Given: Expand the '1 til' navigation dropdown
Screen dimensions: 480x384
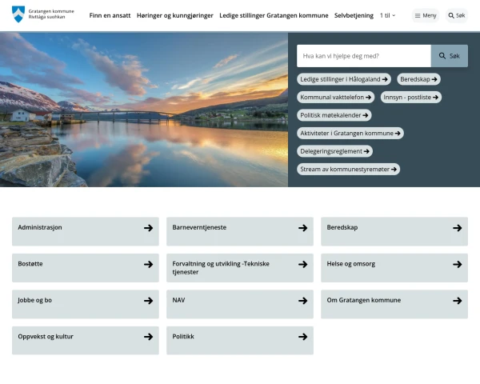Looking at the screenshot, I should point(388,15).
